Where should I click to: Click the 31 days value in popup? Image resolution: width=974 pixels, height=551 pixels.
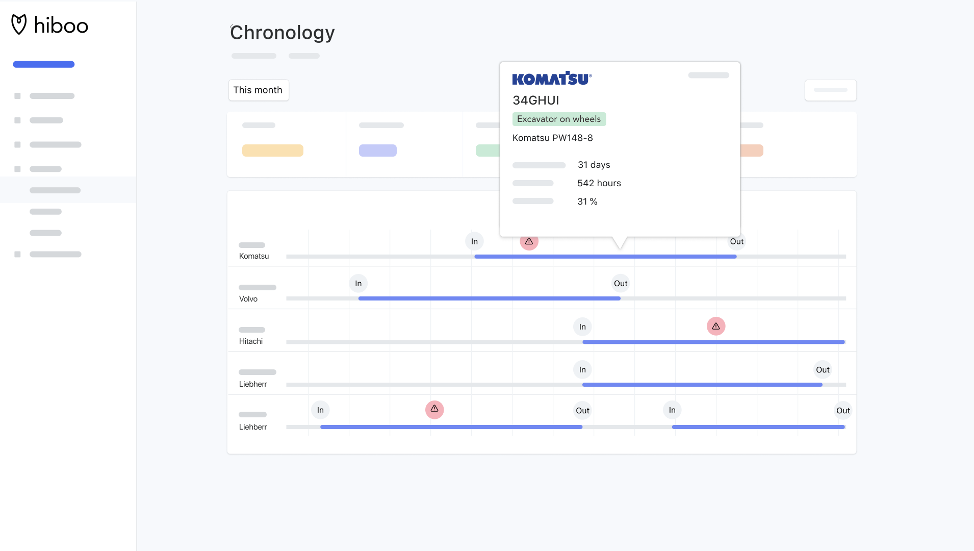(594, 165)
